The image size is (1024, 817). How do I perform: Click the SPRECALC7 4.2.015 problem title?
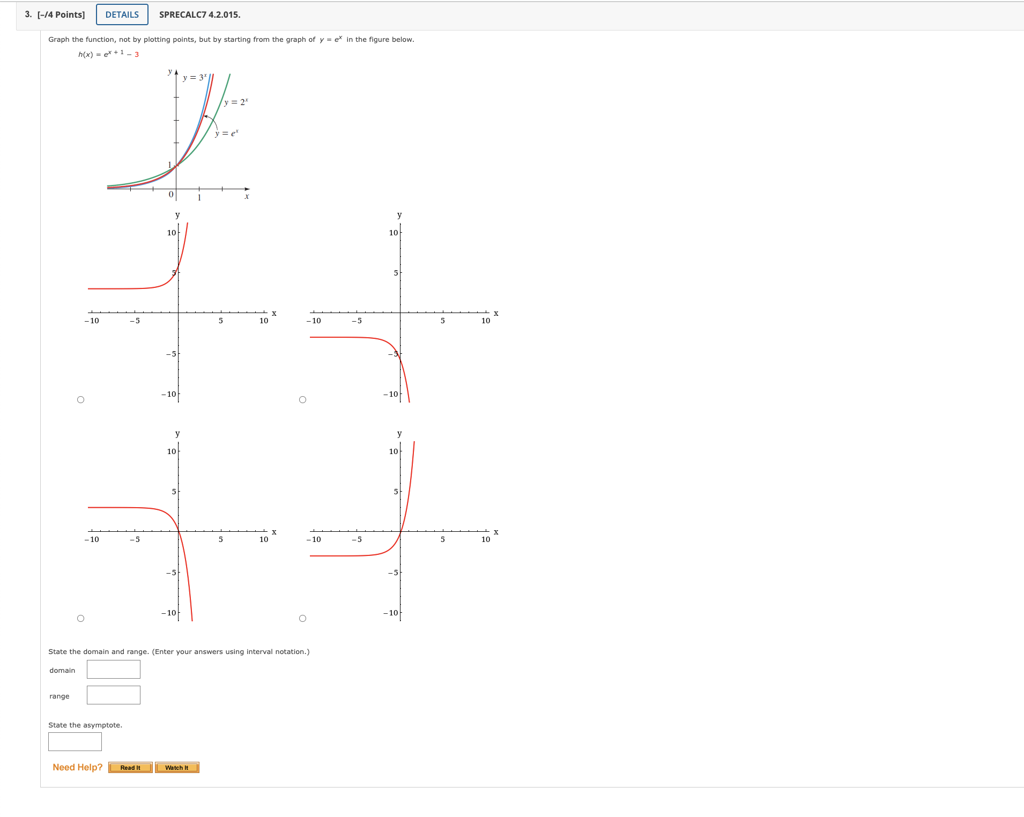click(199, 14)
